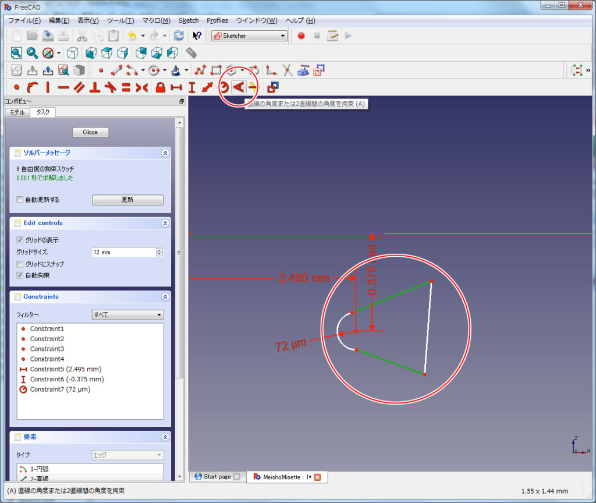
Task: Select the fillet tool
Action: pos(271,70)
